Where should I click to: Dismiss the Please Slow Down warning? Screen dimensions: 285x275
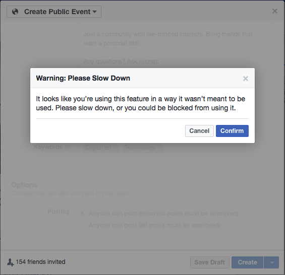(x=246, y=79)
